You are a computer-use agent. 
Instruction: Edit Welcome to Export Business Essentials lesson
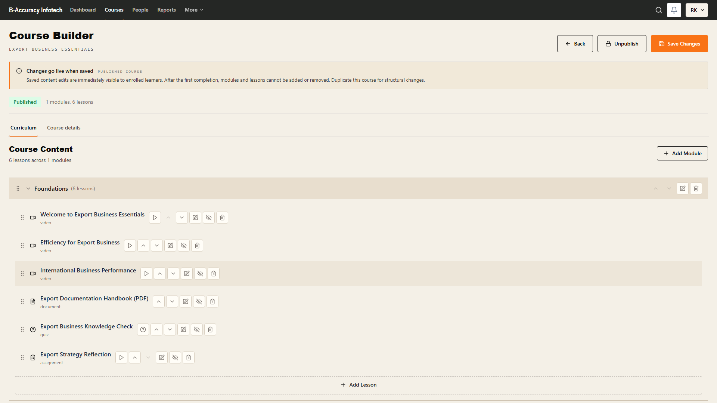pyautogui.click(x=195, y=218)
